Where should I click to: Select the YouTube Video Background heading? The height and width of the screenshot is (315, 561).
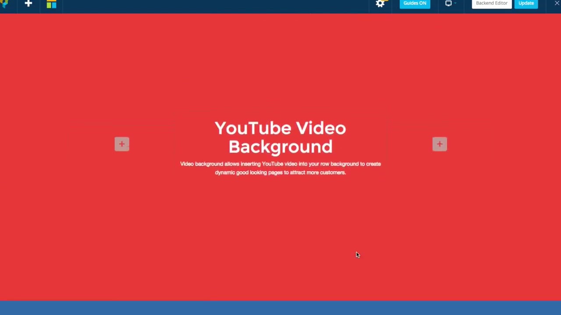pos(280,137)
